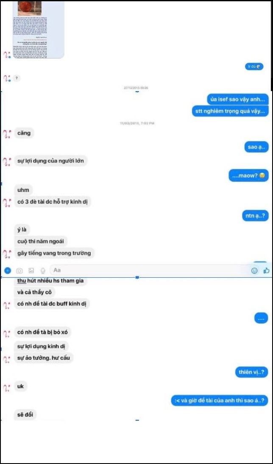Screen dimensions: 273x464
Task: Select the '....maow?' sent message
Action: pos(249,176)
